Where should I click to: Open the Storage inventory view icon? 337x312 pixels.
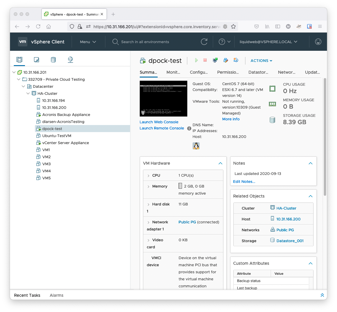click(53, 60)
